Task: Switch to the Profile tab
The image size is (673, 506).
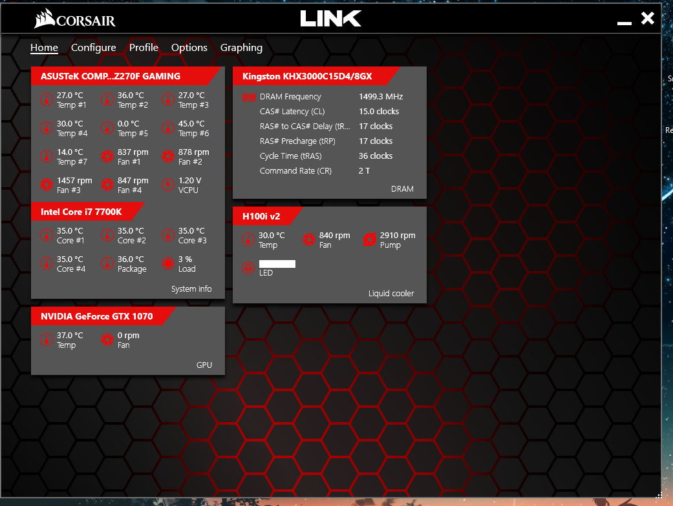Action: (144, 48)
